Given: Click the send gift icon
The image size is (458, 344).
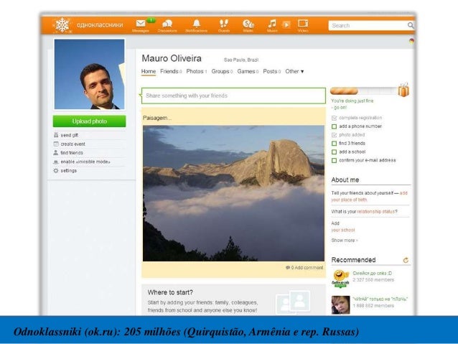Looking at the screenshot, I should pos(56,135).
